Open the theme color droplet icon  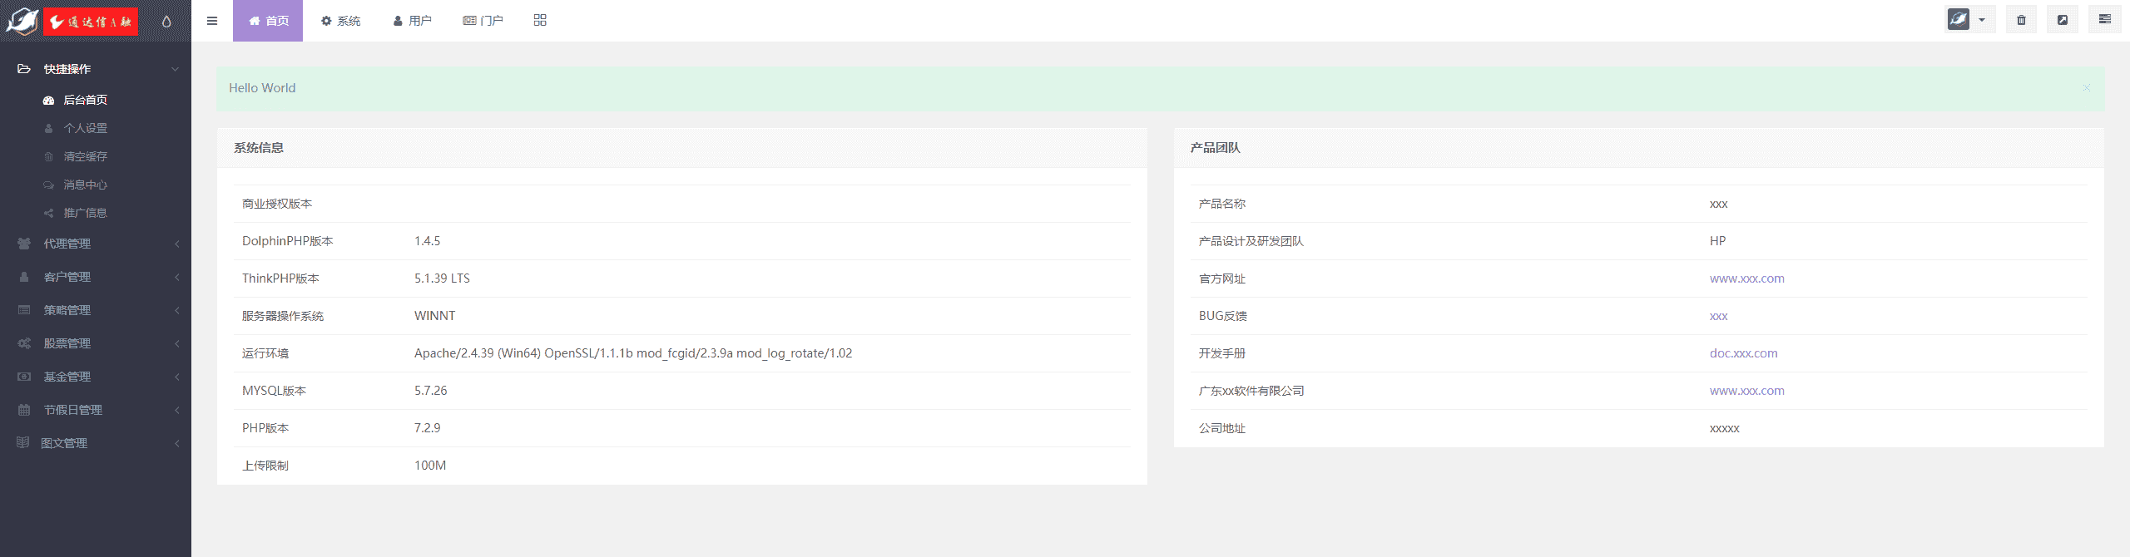tap(166, 22)
